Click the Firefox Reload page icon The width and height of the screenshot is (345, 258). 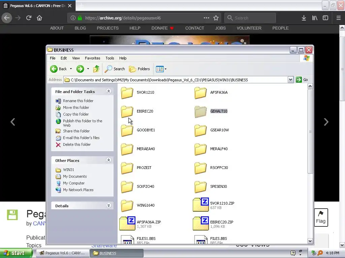click(29, 18)
